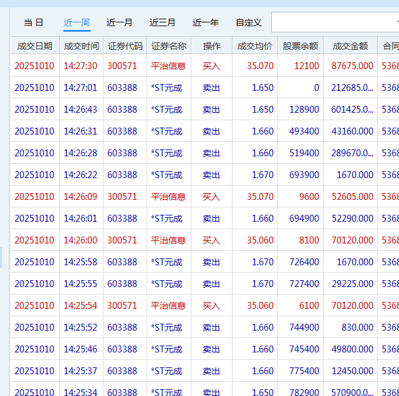The width and height of the screenshot is (399, 396).
Task: Sort by the 操作 column header
Action: tap(211, 46)
